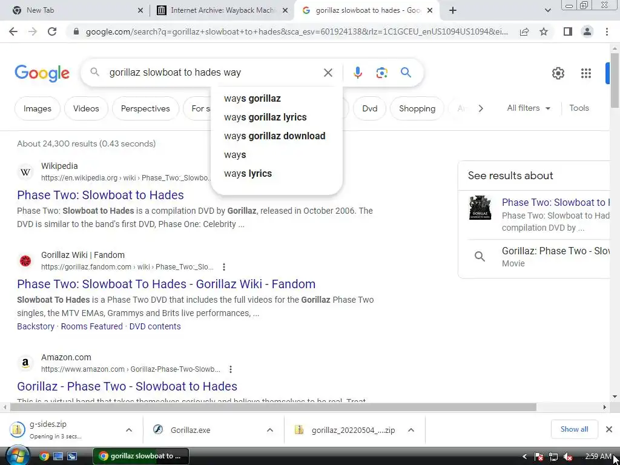This screenshot has height=465, width=620.
Task: Open new tab with plus button
Action: click(x=453, y=11)
